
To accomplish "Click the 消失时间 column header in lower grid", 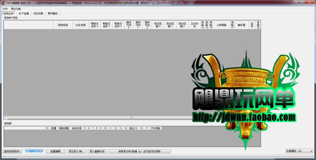I will pos(76,128).
